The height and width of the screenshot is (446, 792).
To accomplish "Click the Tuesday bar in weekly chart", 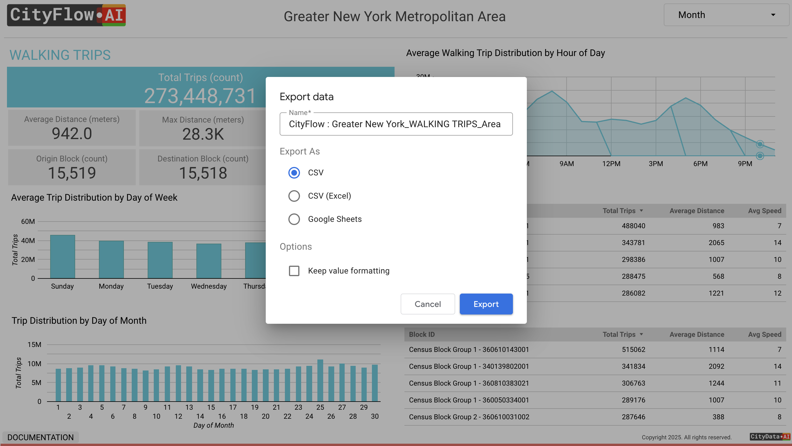I will click(160, 260).
